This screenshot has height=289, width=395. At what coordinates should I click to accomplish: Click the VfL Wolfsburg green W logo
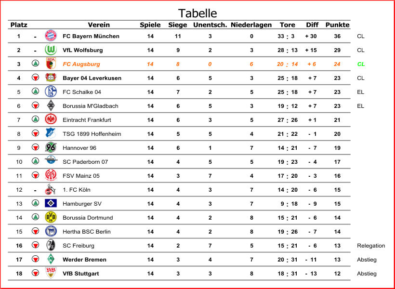tap(51, 50)
